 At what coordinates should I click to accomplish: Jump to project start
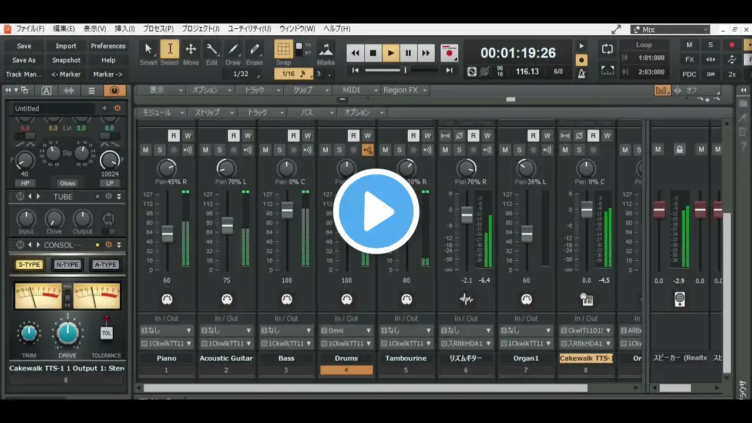point(355,70)
